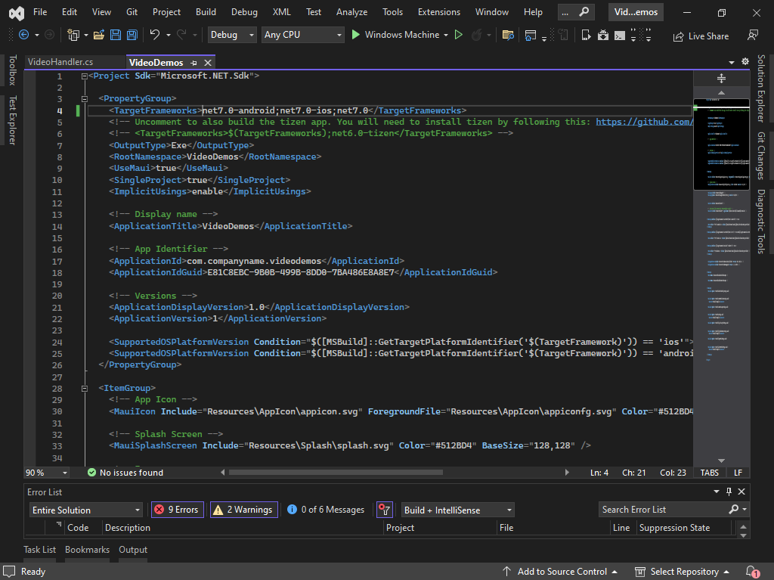Switch to the VideoHandler.cs tab
Screen dimensions: 774x580
coord(60,62)
